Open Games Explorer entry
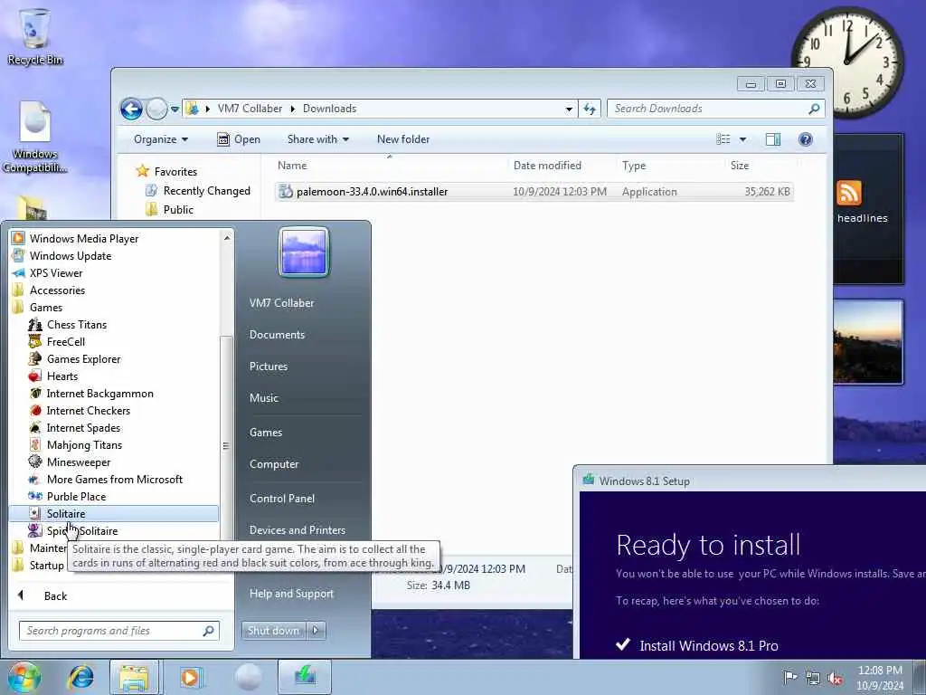Viewport: 926px width, 695px height. pos(83,358)
